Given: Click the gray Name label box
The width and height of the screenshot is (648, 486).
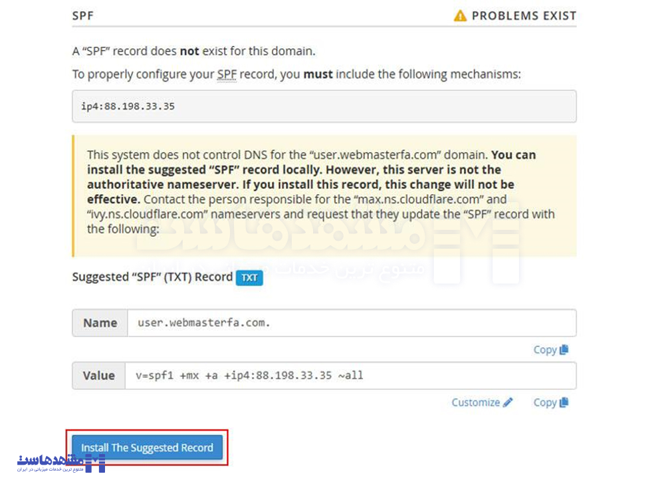Looking at the screenshot, I should pyautogui.click(x=100, y=323).
